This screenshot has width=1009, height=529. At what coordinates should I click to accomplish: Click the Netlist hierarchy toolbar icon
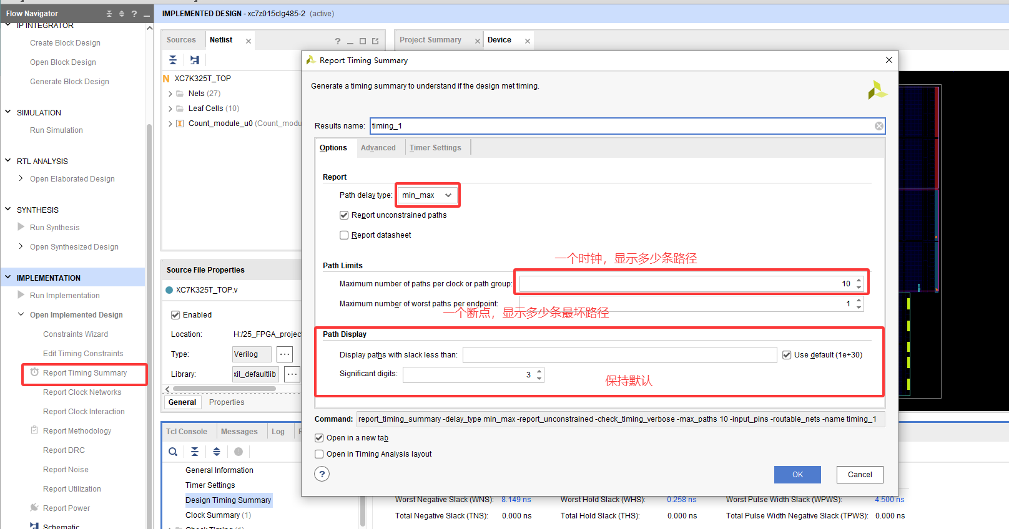[x=195, y=60]
